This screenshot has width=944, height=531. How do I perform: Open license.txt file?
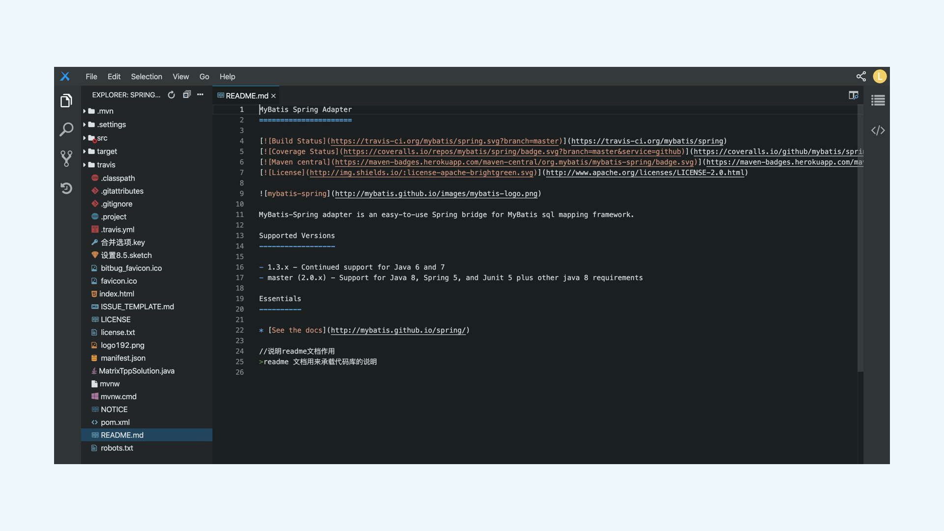(x=147, y=332)
